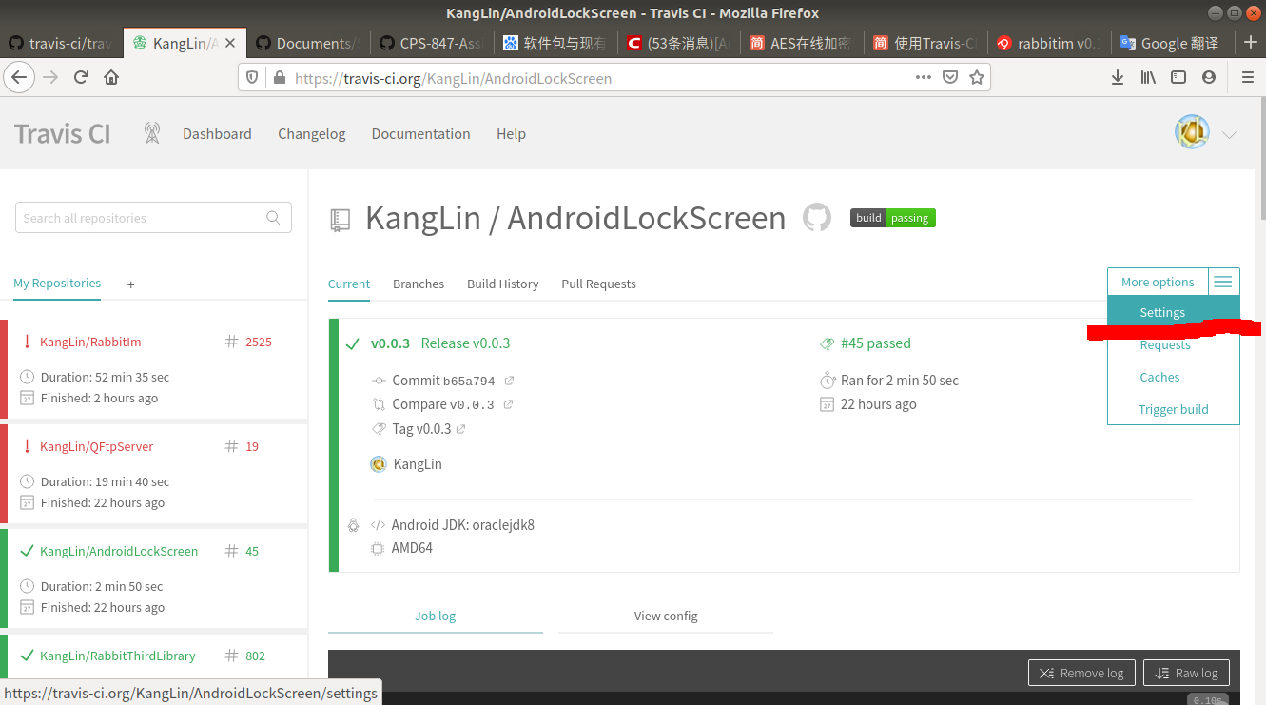
Task: Click the Remove log button
Action: (1081, 673)
